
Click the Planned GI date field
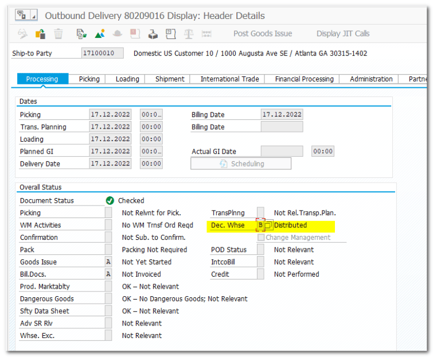tap(110, 152)
